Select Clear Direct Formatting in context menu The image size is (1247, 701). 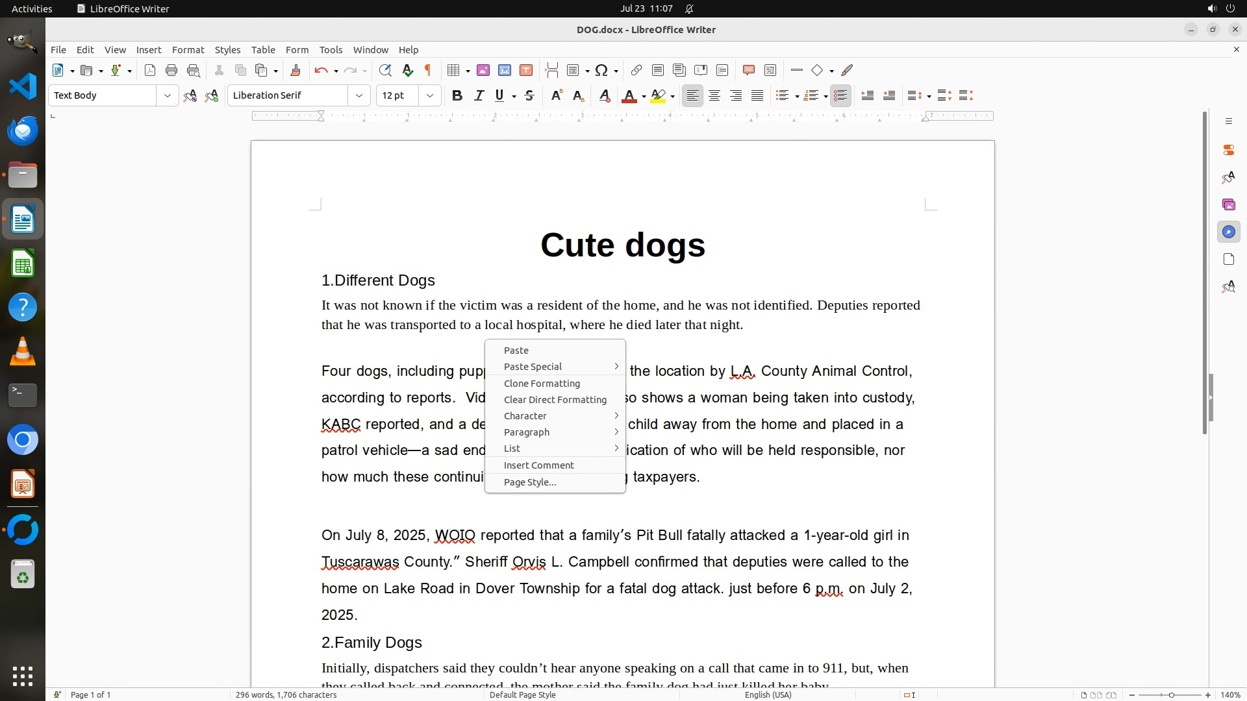[555, 400]
